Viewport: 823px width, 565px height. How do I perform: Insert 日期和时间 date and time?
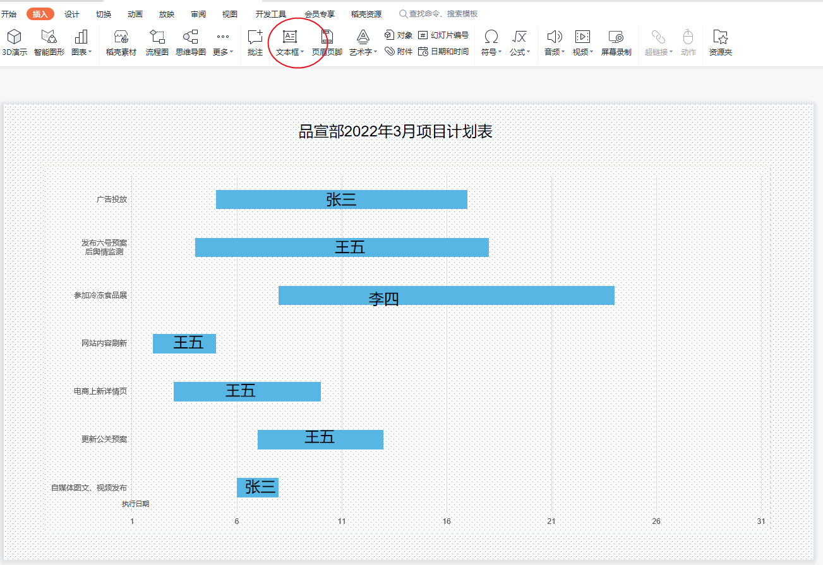[443, 52]
